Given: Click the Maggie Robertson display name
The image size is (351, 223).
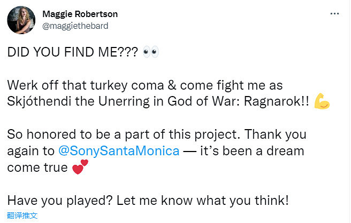Looking at the screenshot, I should click(x=80, y=14).
